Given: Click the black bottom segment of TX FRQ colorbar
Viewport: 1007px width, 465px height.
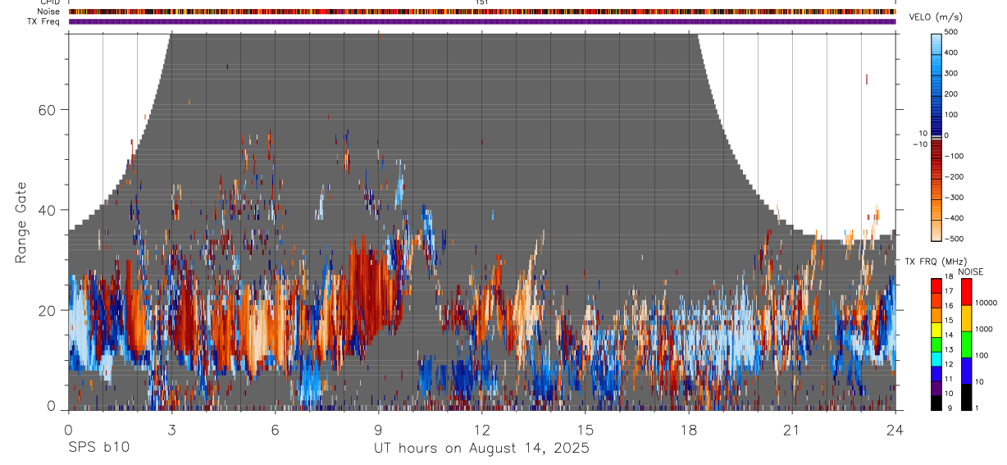Looking at the screenshot, I should (x=936, y=402).
